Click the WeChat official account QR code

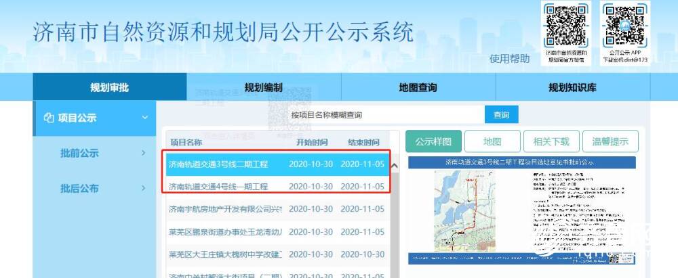[x=565, y=25]
